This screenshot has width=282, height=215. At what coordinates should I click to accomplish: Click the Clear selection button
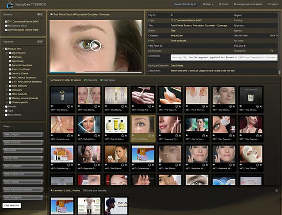(x=12, y=205)
